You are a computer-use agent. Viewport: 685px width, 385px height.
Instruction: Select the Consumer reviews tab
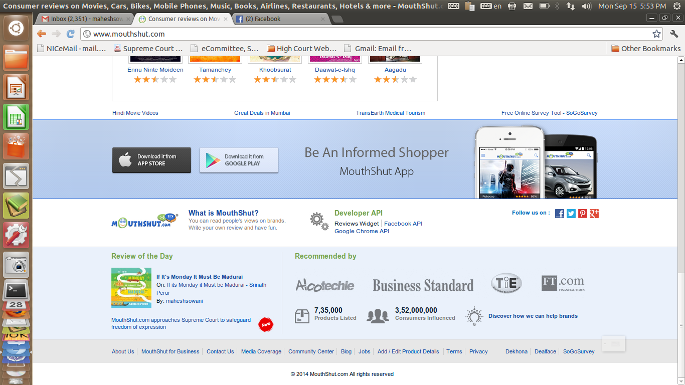click(x=183, y=19)
